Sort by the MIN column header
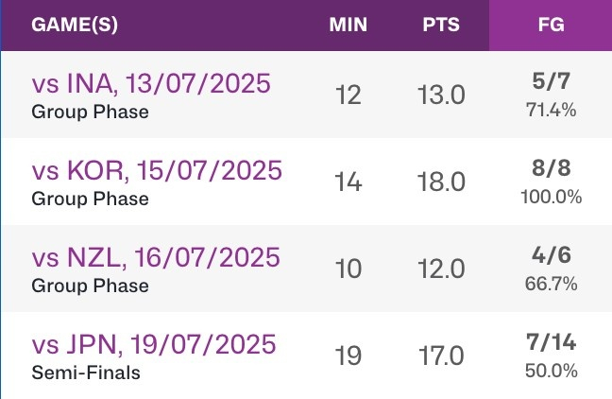The height and width of the screenshot is (399, 612). [348, 26]
